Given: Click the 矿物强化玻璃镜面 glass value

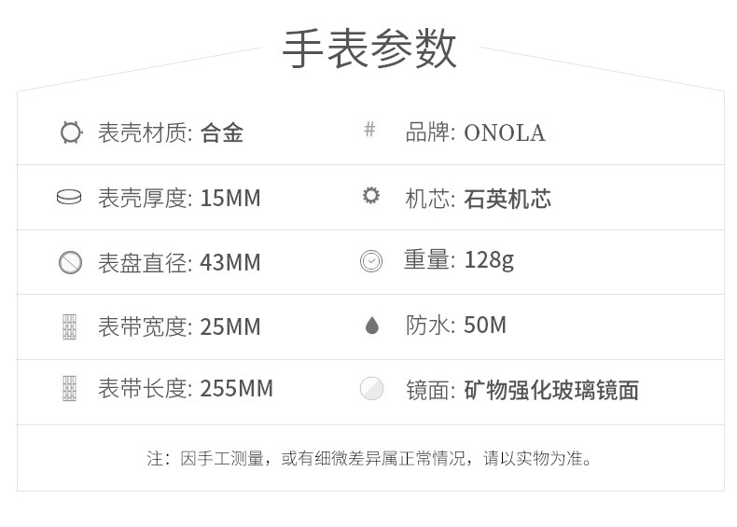Looking at the screenshot, I should 551,391.
